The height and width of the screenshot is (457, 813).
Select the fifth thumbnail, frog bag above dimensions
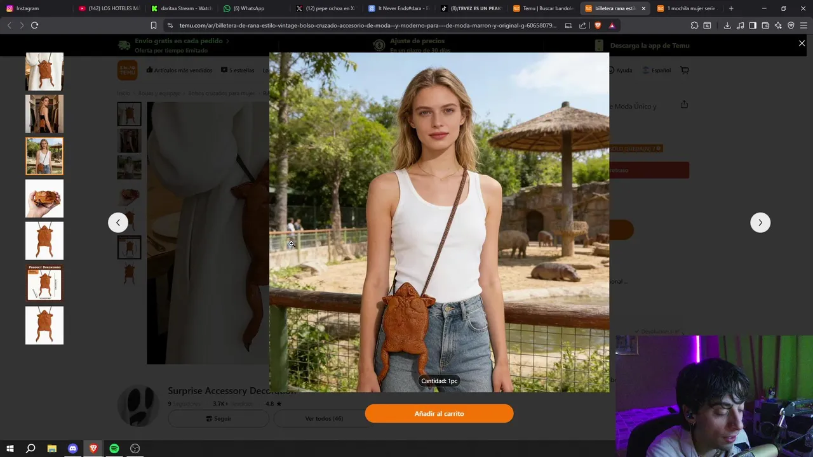tap(44, 241)
